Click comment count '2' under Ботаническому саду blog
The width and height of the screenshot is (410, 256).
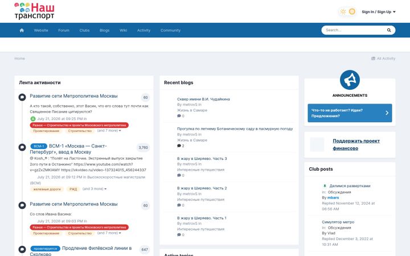pyautogui.click(x=181, y=146)
